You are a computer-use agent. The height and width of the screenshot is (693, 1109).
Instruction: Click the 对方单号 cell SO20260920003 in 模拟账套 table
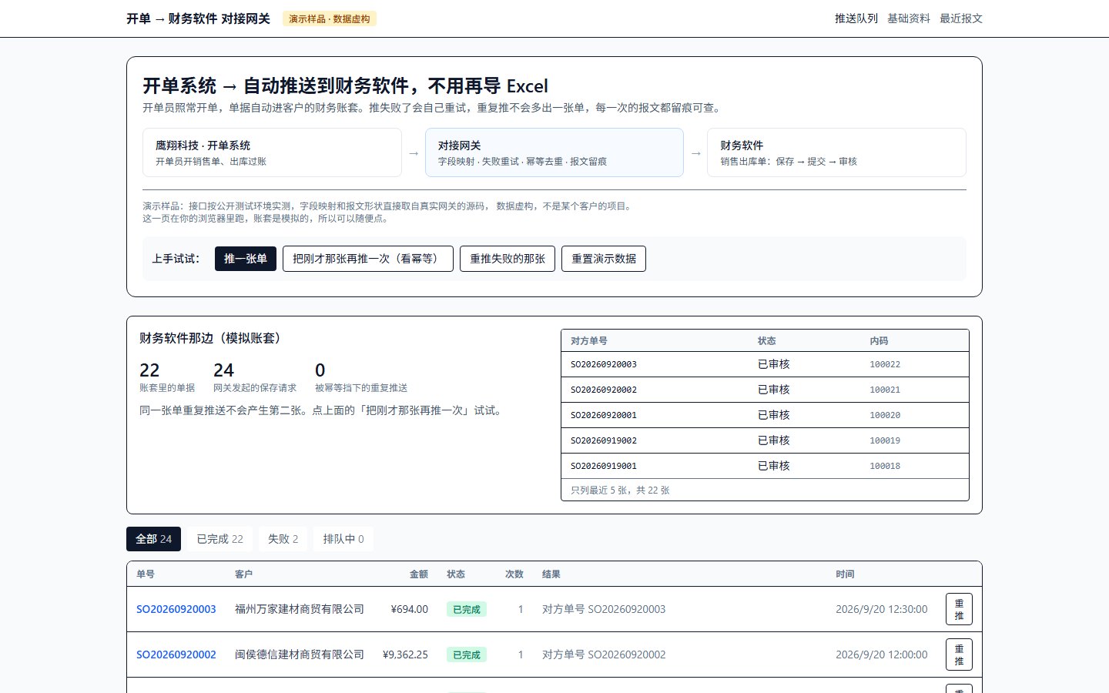[604, 364]
